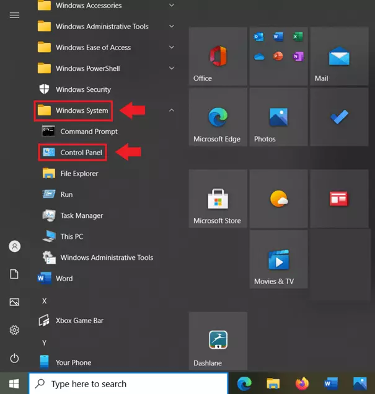Launch Firefox from the taskbar
375x394 pixels.
(x=302, y=383)
